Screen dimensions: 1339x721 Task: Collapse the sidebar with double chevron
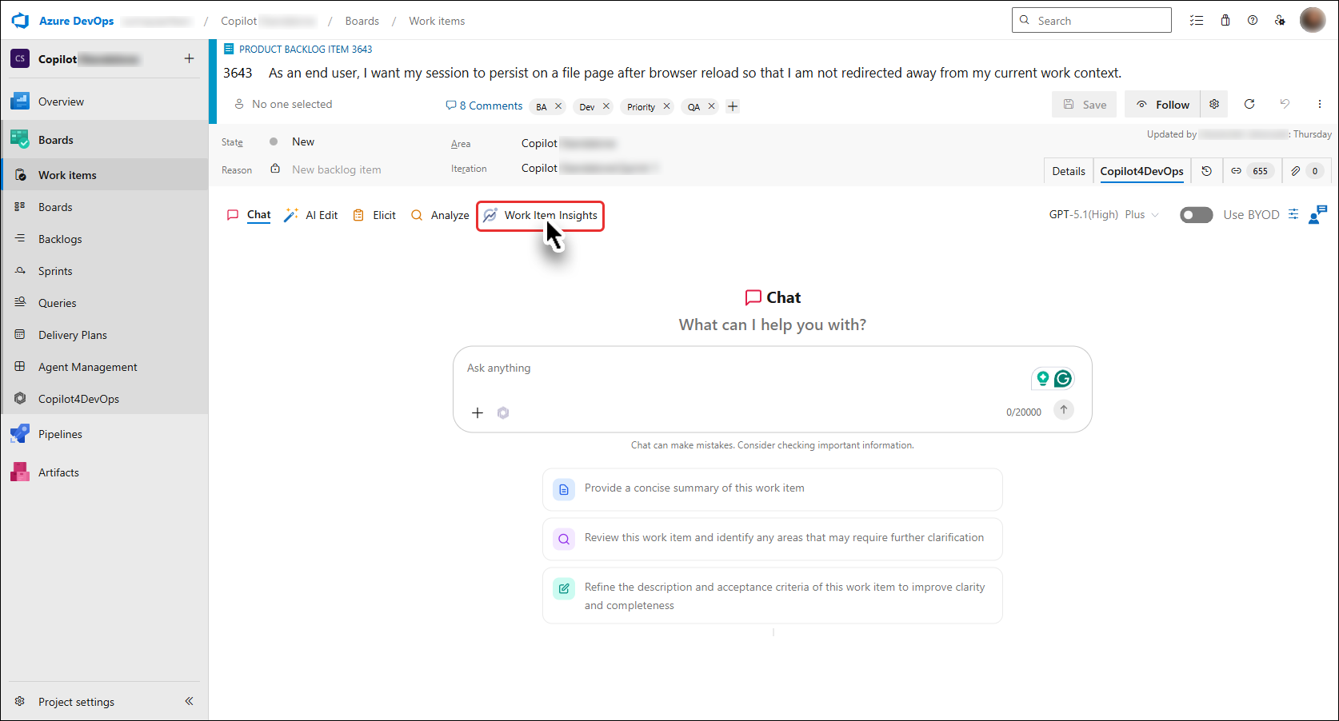(190, 701)
